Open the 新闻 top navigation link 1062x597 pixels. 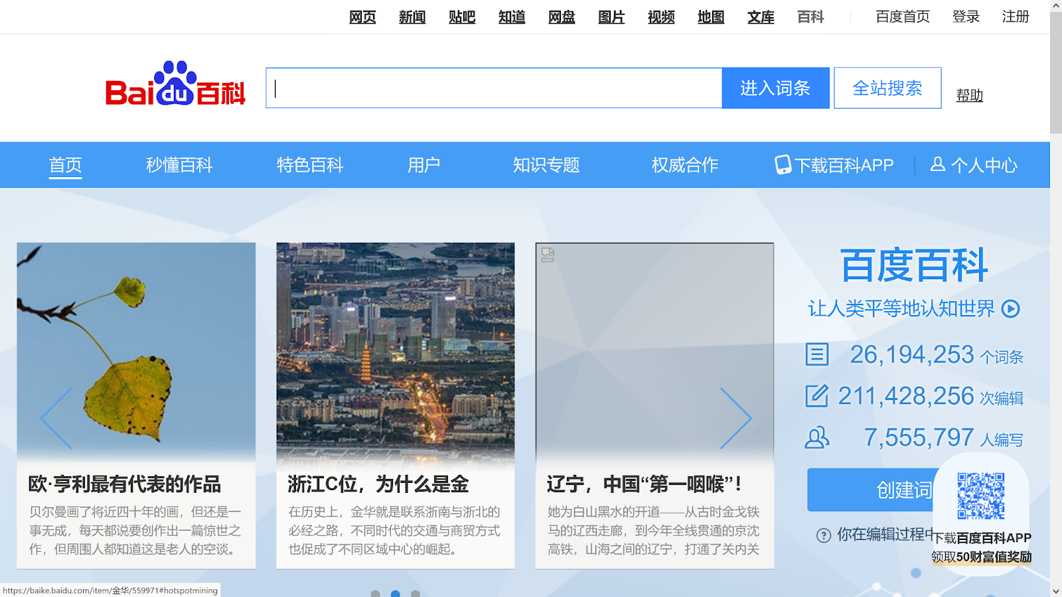[x=412, y=17]
